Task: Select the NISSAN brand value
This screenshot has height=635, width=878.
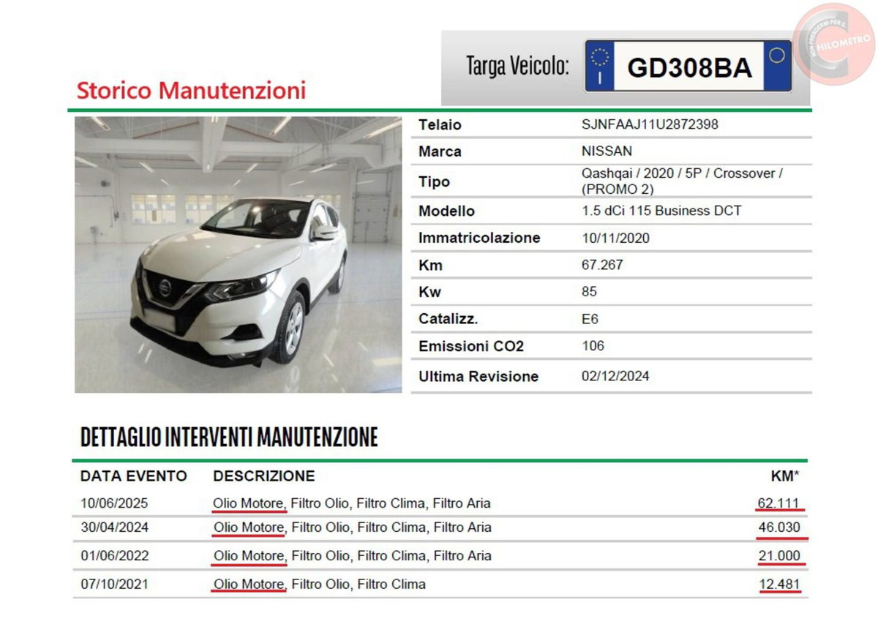Action: coord(607,151)
